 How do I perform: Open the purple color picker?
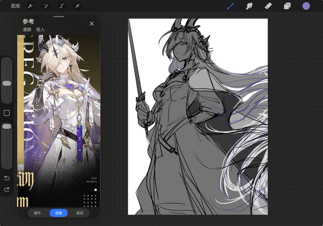tap(306, 6)
